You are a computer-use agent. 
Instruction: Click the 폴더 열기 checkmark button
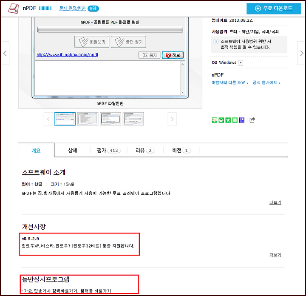point(128,42)
